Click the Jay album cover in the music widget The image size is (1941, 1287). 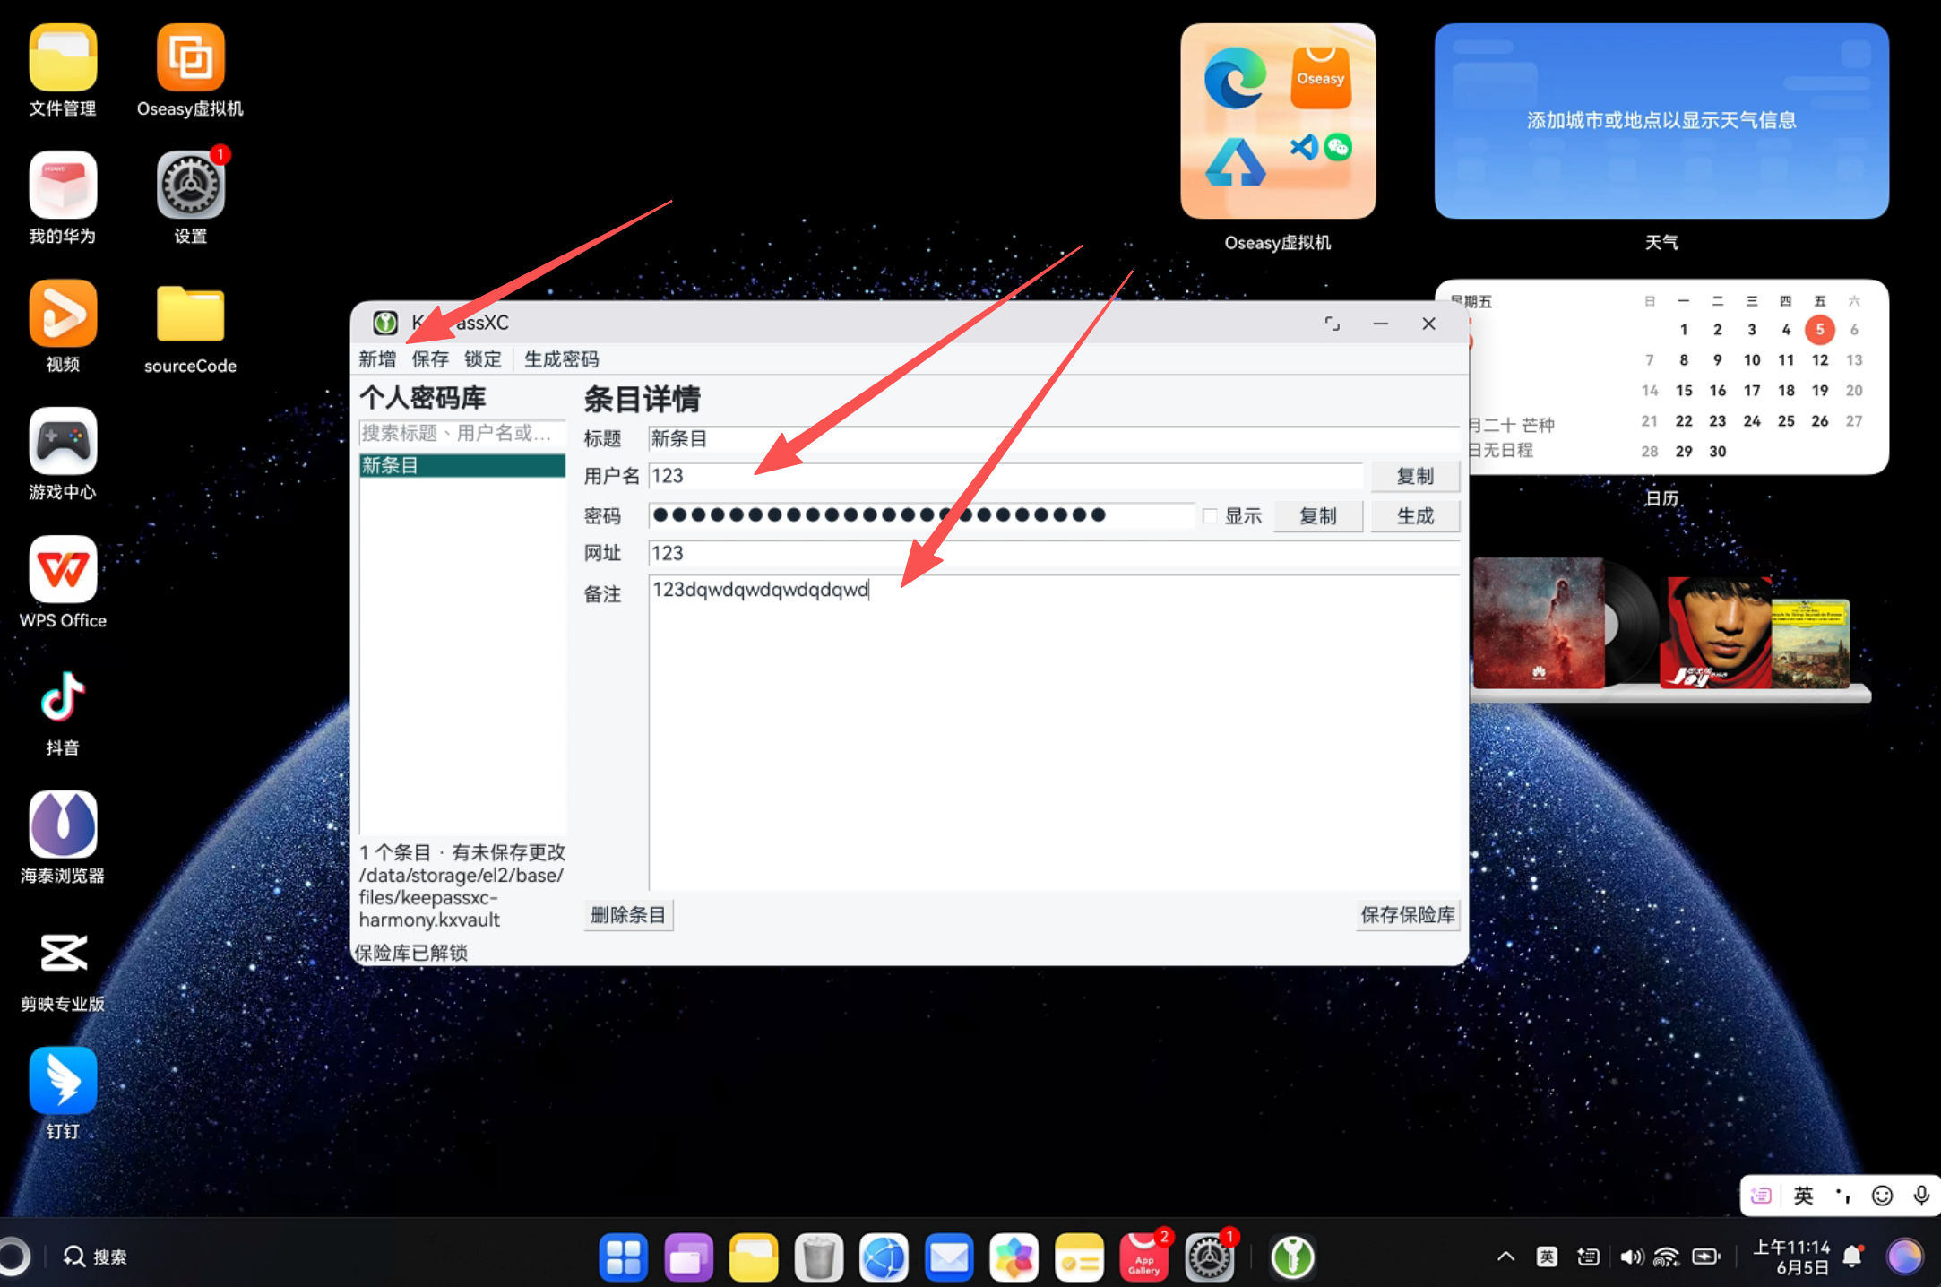(1716, 633)
